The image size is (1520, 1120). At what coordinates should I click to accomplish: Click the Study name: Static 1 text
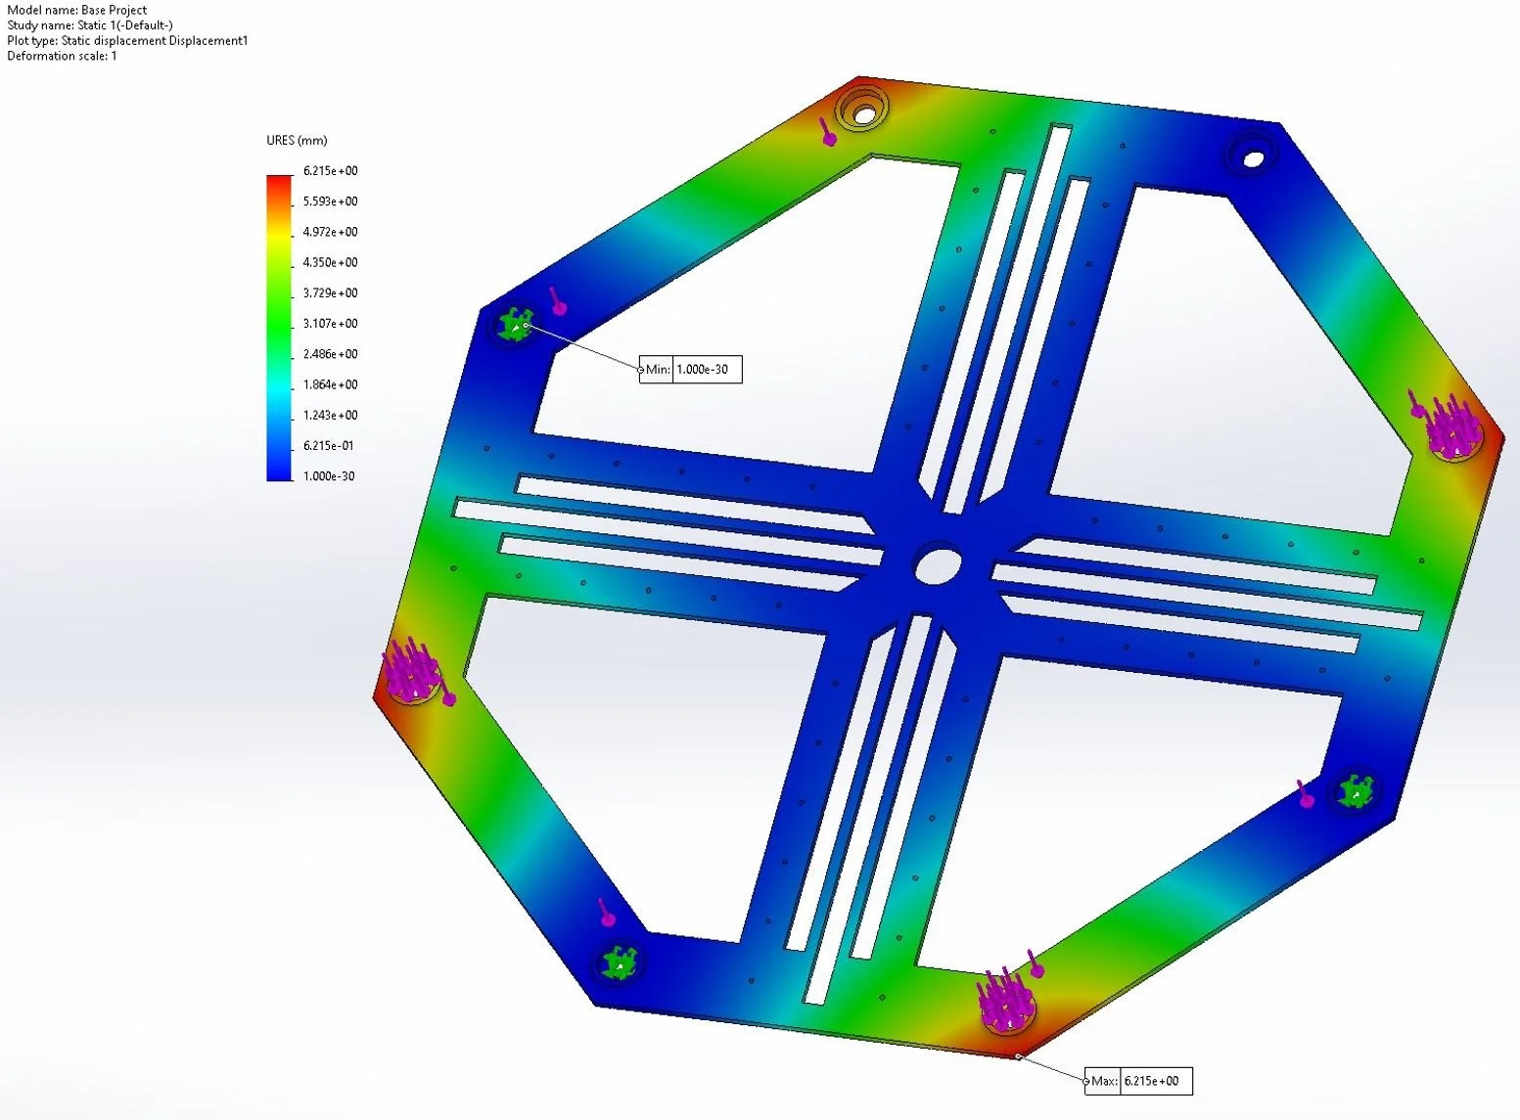click(x=90, y=25)
